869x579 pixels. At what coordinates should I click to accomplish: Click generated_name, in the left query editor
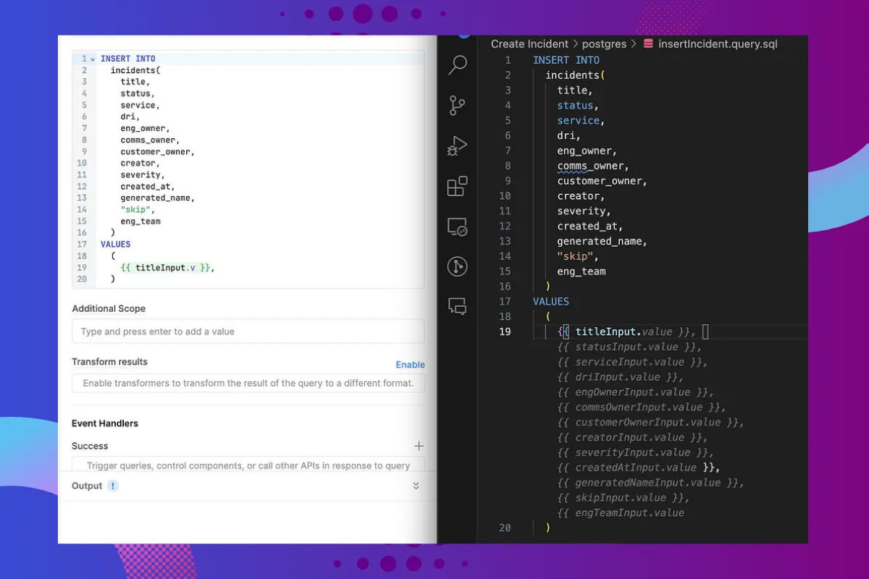click(158, 198)
